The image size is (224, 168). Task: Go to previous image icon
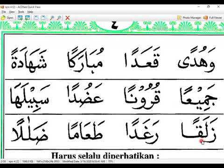click(x=20, y=18)
